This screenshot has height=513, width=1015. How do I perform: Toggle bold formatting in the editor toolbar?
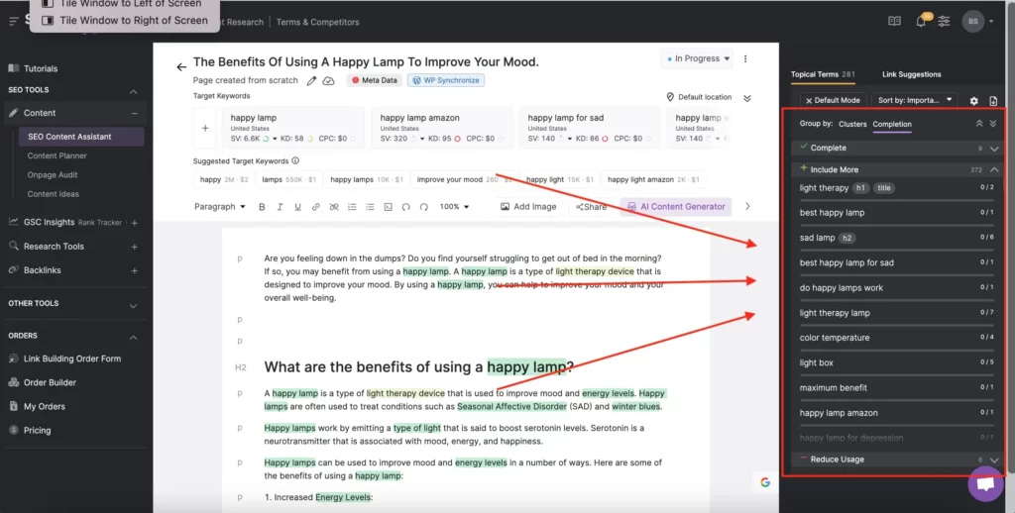click(262, 207)
